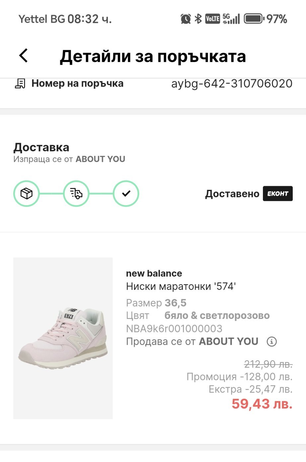The image size is (306, 462).
Task: Open the New Balance sneaker product image
Action: [x=63, y=338]
